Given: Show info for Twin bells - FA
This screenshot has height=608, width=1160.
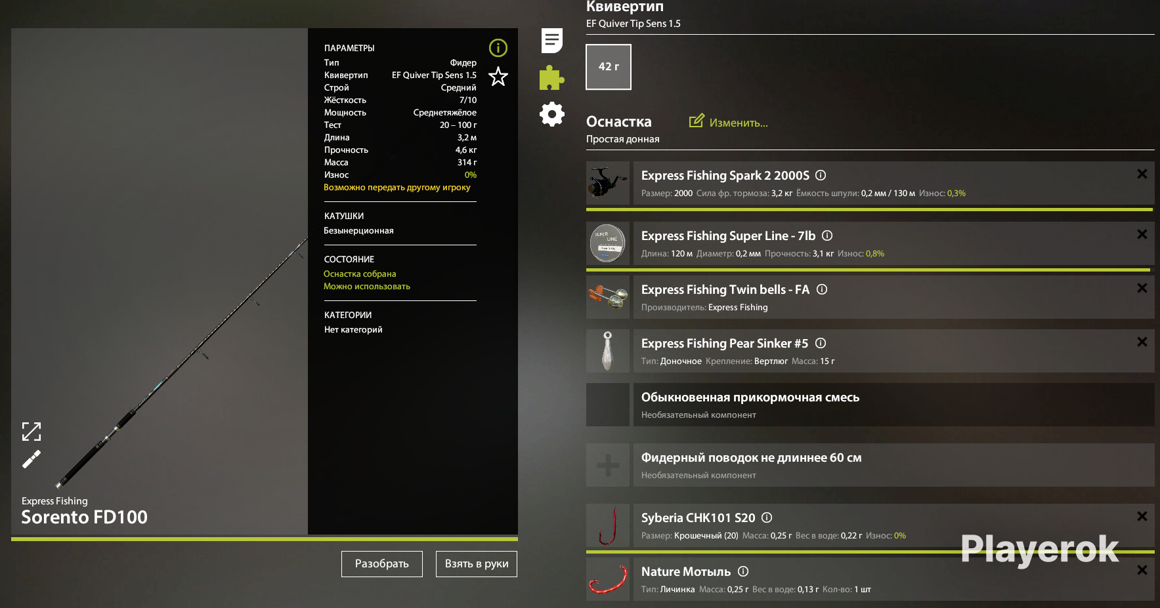Looking at the screenshot, I should [x=822, y=289].
